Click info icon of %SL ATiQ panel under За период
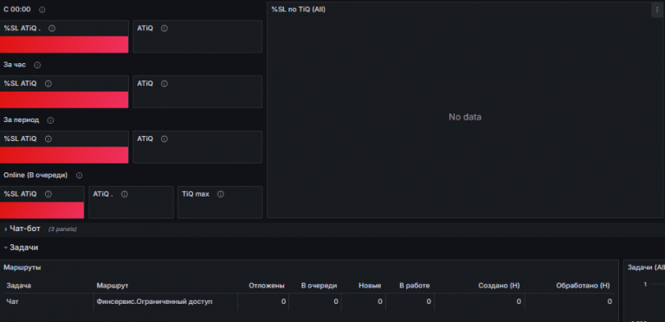 pos(48,139)
